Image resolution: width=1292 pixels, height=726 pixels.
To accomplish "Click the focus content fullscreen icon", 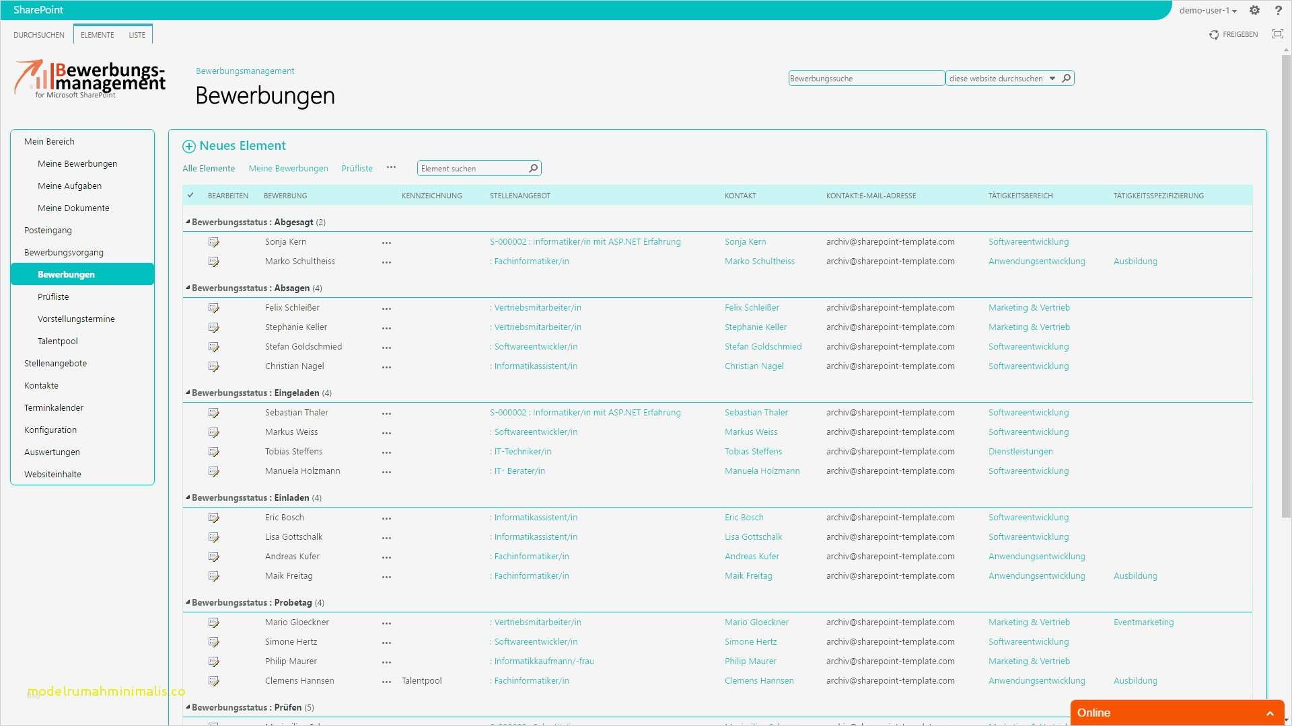I will 1277,34.
